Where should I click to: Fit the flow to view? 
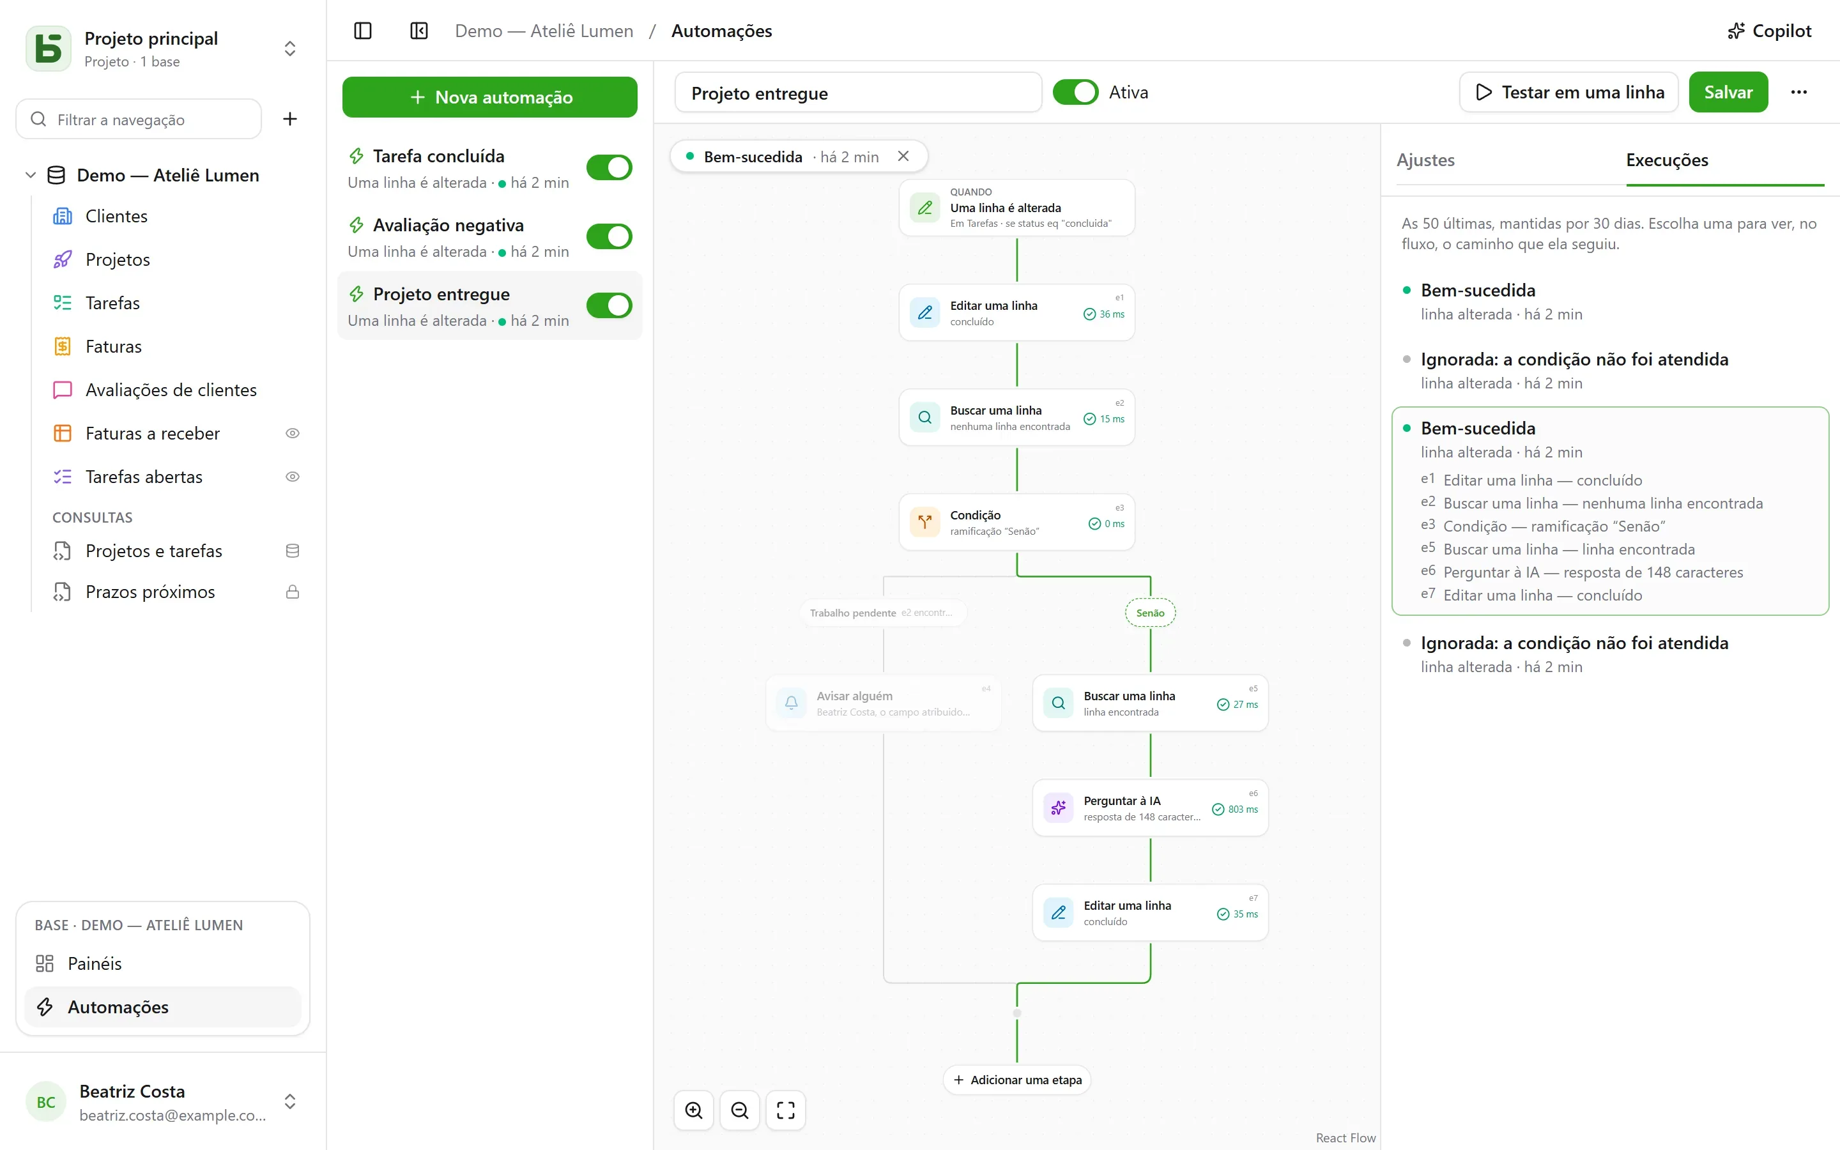coord(785,1110)
